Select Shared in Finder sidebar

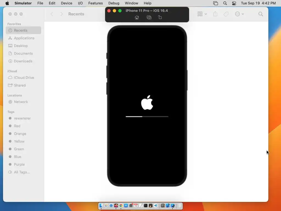click(x=23, y=85)
